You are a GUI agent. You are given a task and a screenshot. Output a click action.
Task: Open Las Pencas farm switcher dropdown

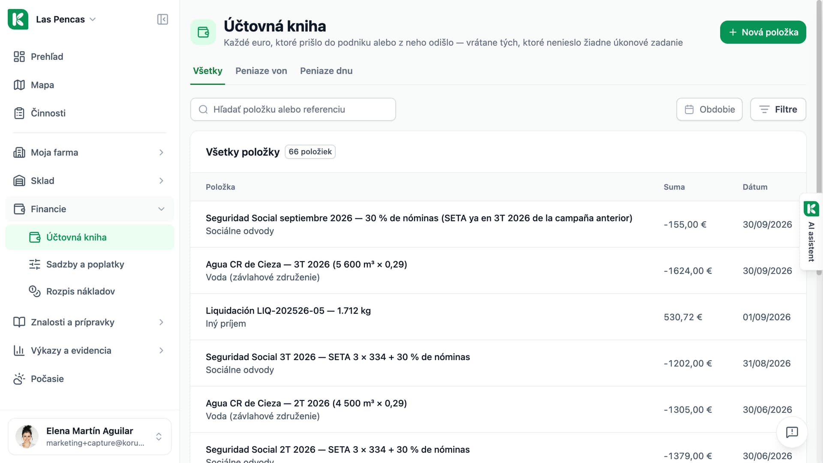tap(66, 19)
